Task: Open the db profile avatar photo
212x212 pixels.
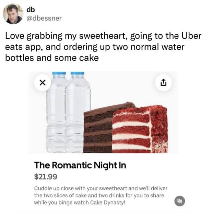Action: (14, 14)
